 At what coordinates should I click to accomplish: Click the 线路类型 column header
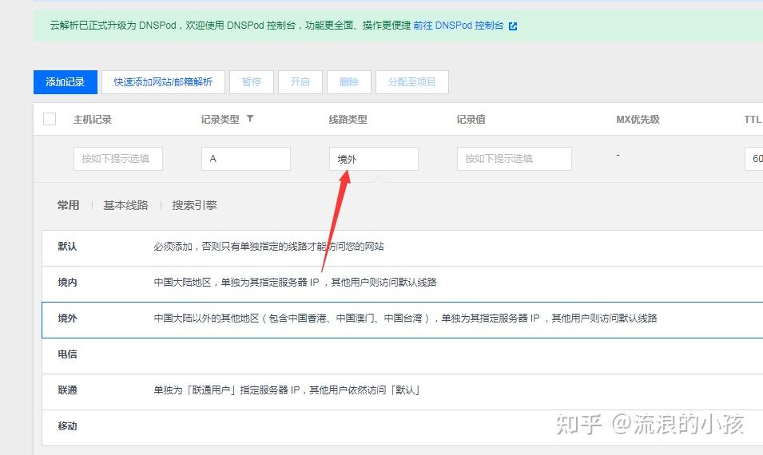click(x=348, y=120)
